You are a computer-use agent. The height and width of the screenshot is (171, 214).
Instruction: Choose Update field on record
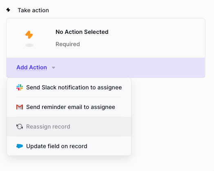point(69,146)
